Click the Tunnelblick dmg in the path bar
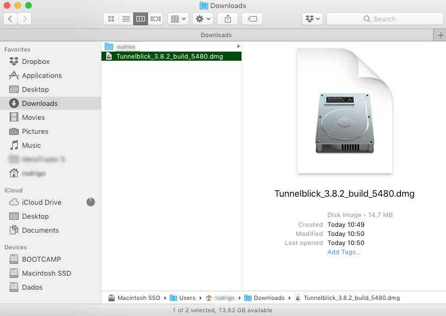 coord(347,298)
